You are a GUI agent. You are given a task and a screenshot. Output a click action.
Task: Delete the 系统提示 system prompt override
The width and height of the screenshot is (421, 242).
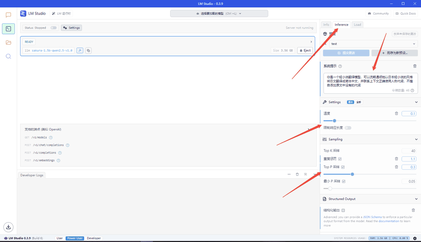(415, 66)
